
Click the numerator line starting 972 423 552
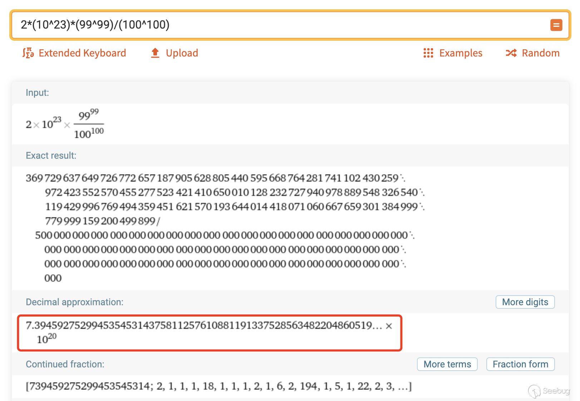235,192
